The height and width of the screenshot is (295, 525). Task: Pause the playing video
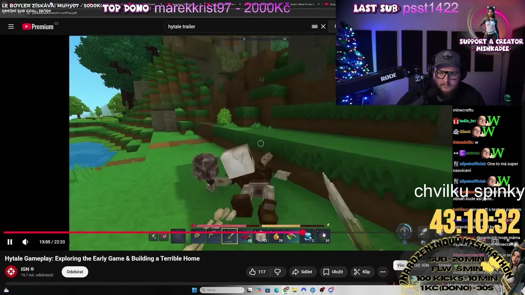pos(10,242)
